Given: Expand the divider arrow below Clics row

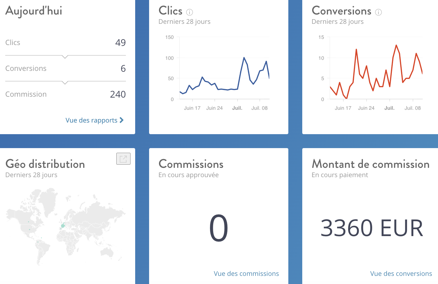Looking at the screenshot, I should 65,57.
